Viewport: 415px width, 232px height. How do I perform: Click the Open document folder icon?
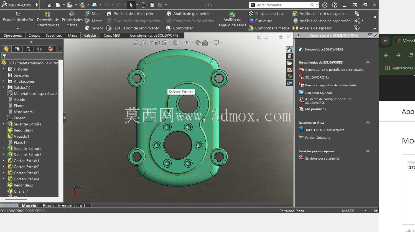70,5
